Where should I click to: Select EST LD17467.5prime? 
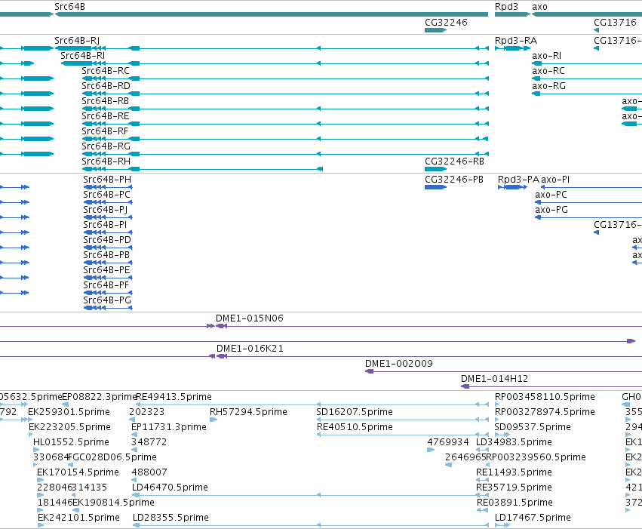[502, 525]
